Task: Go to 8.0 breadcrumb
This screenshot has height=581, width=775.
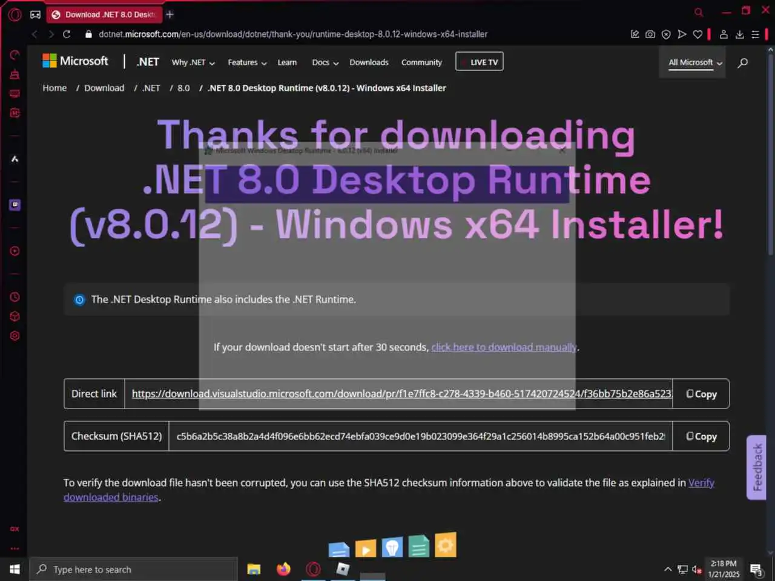Action: (x=183, y=88)
